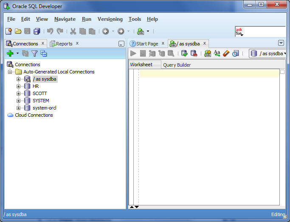Open the Tools menu
290x222 pixels.
coord(135,19)
